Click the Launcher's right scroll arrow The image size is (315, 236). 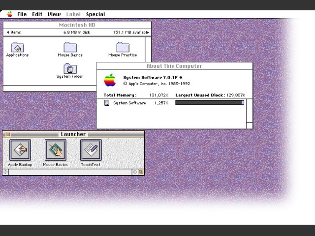point(135,172)
